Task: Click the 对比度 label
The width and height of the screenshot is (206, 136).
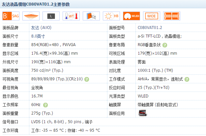Action: coord(115,70)
